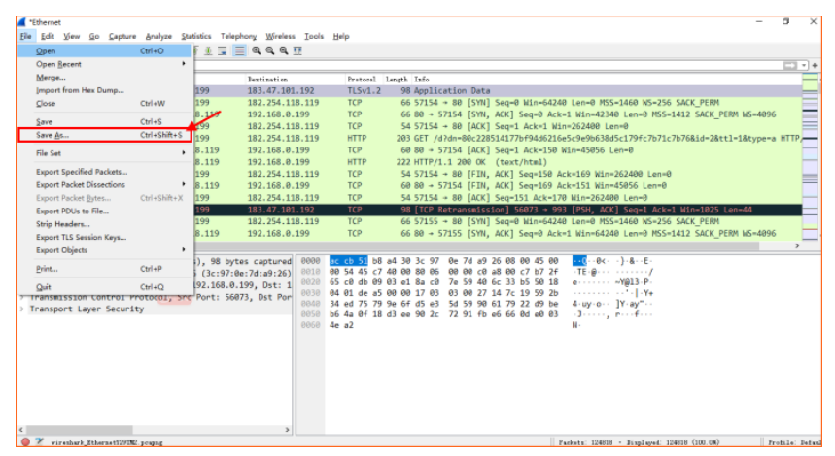This screenshot has height=456, width=835.
Task: Open capture file properties icon in status bar
Action: point(39,441)
